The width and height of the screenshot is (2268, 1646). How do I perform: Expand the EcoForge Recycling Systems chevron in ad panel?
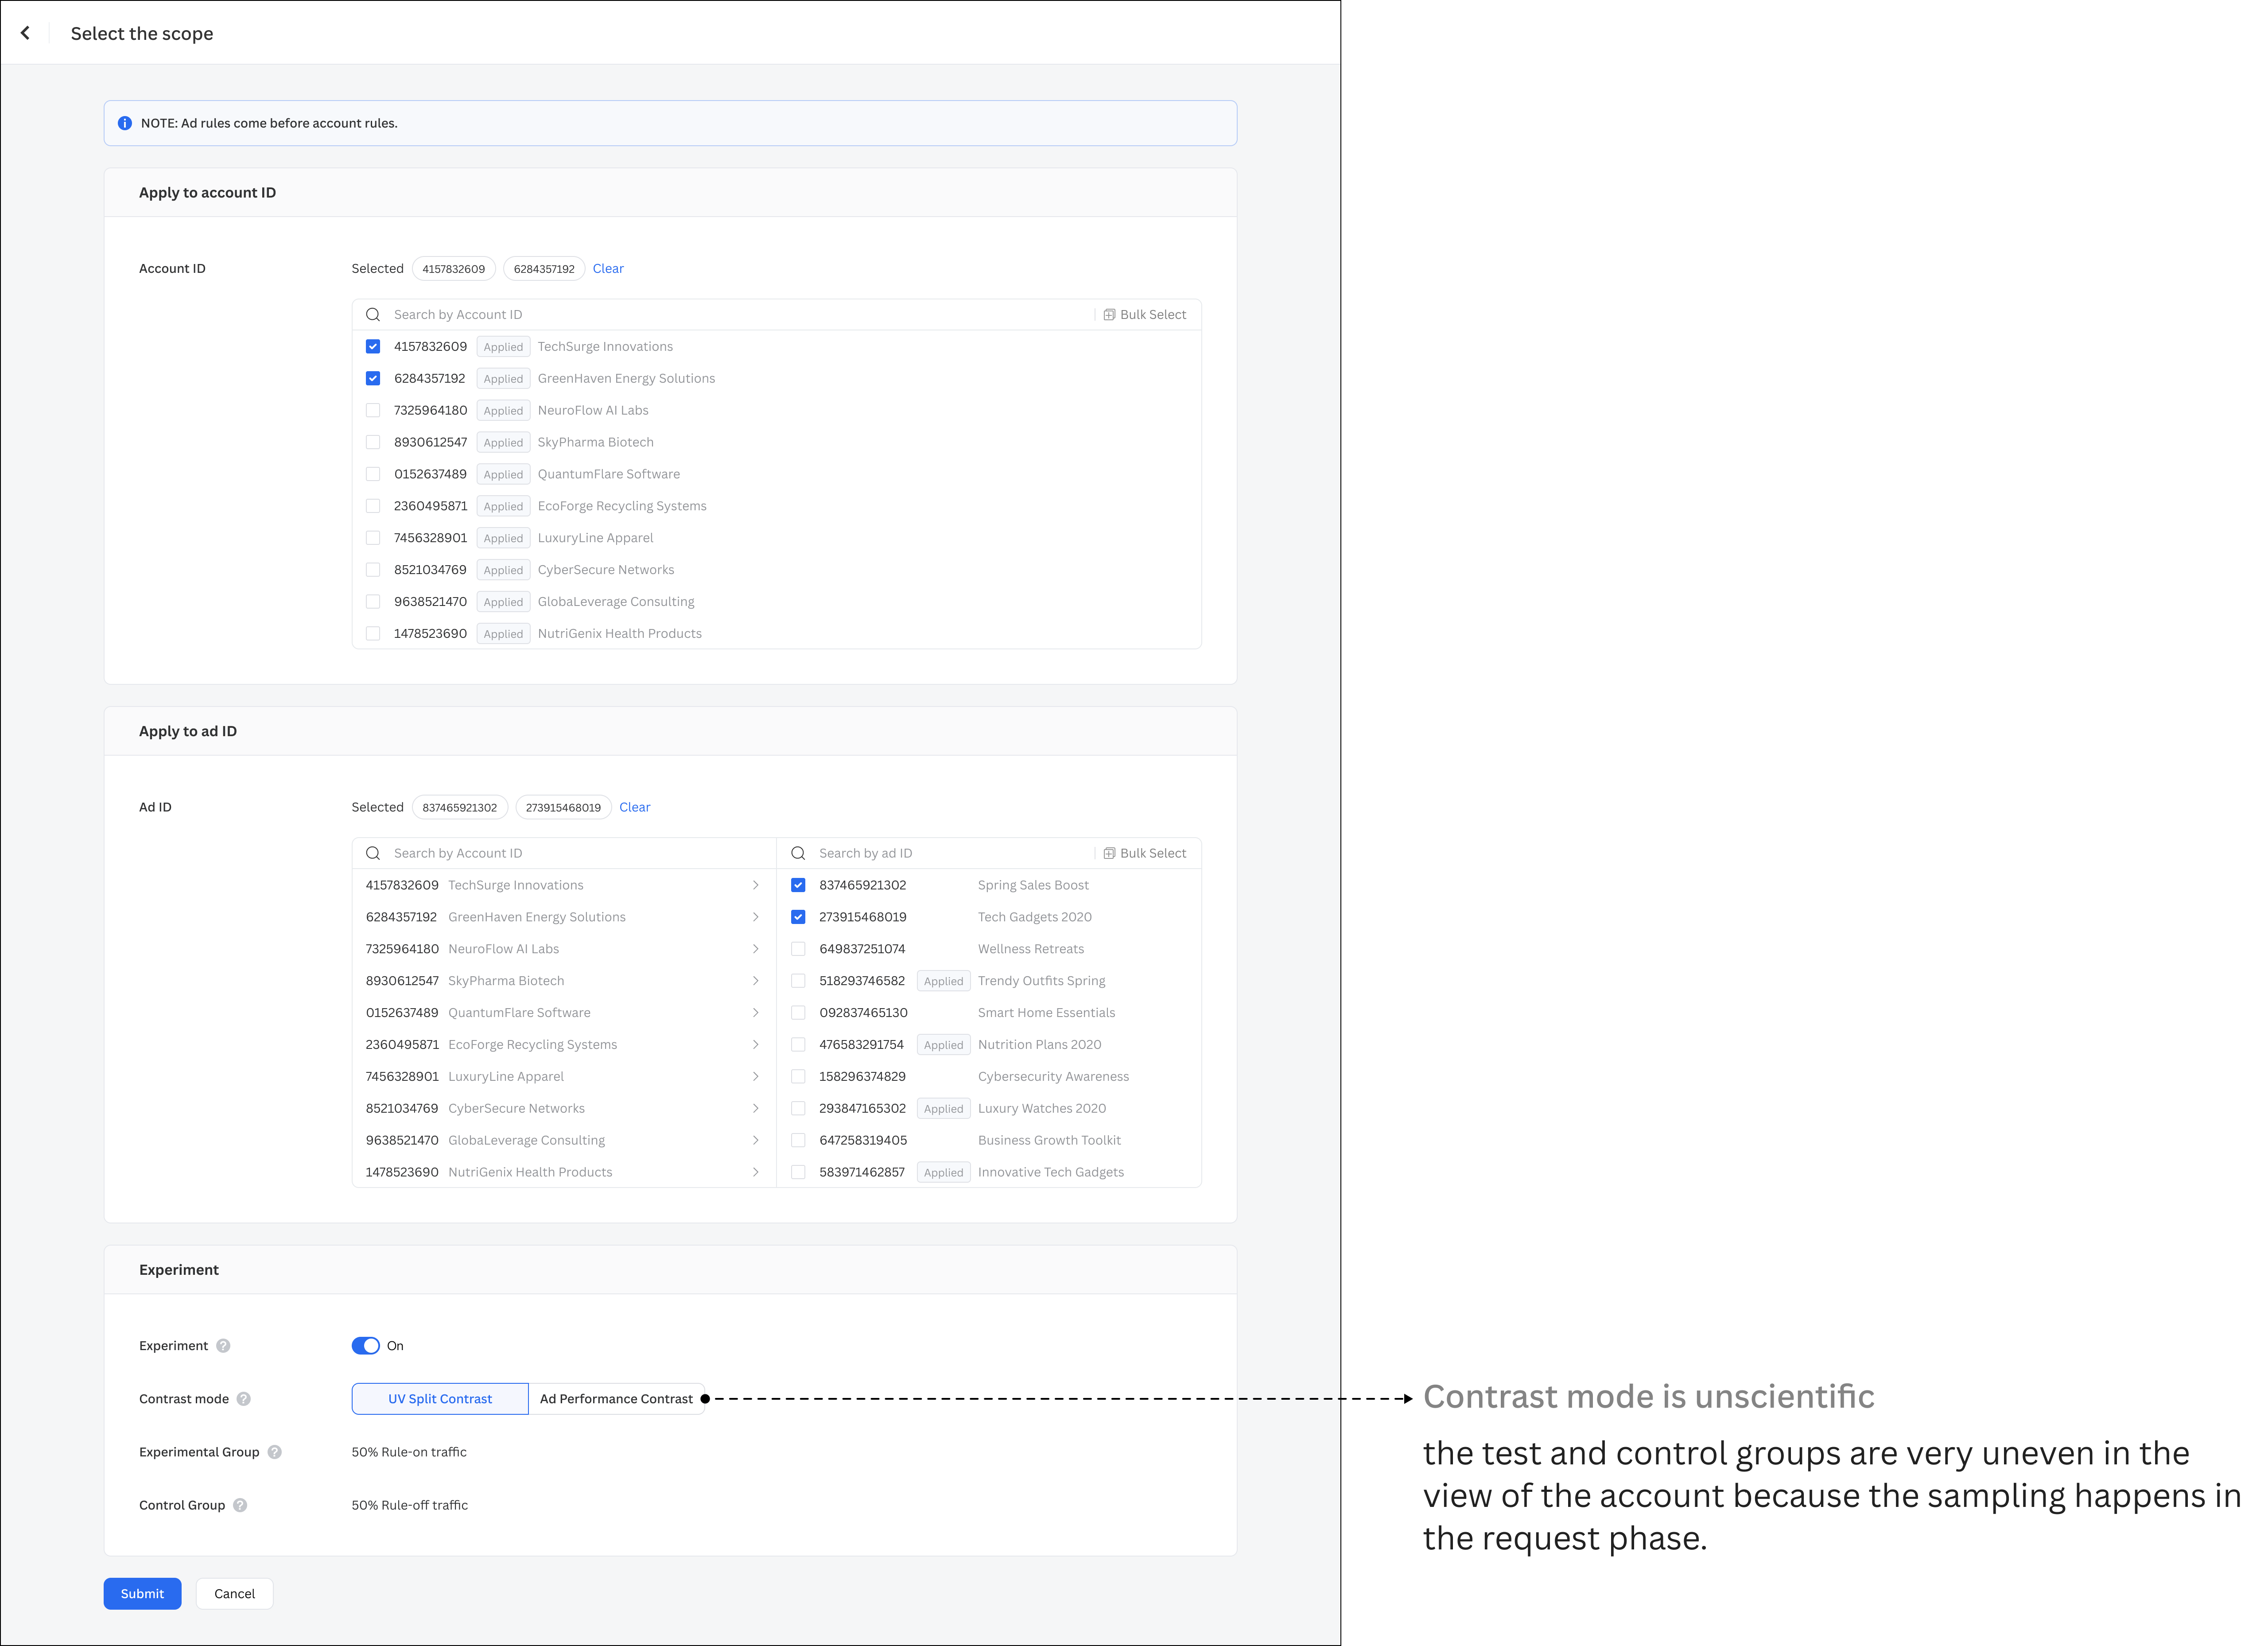(x=756, y=1044)
